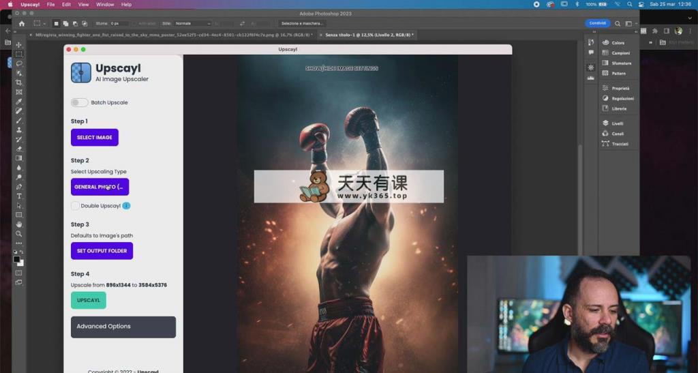The height and width of the screenshot is (373, 698).
Task: Change screen mode via bottom toolbar icon
Action: click(x=18, y=282)
